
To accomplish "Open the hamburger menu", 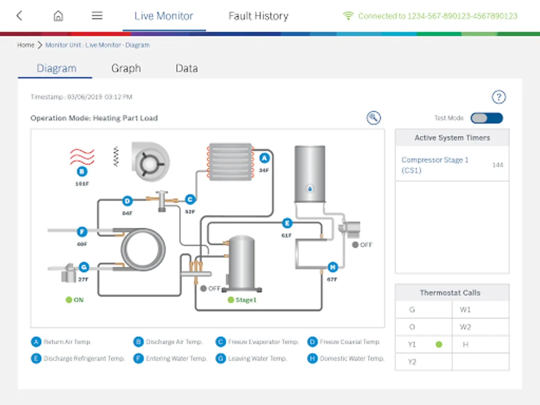I will tap(97, 16).
